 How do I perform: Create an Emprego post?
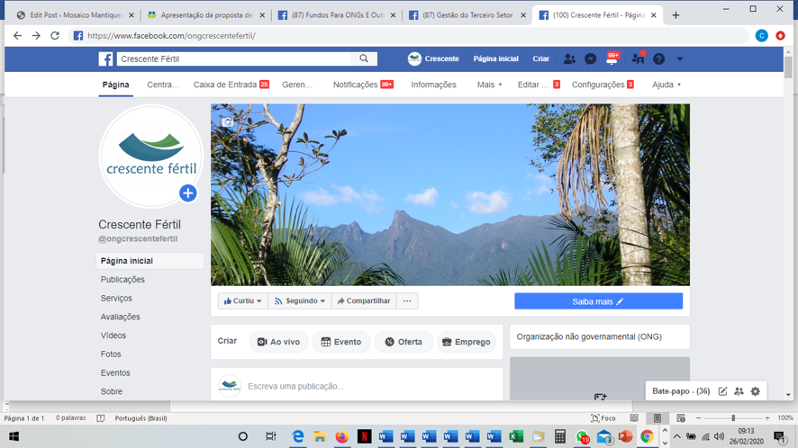pos(467,342)
